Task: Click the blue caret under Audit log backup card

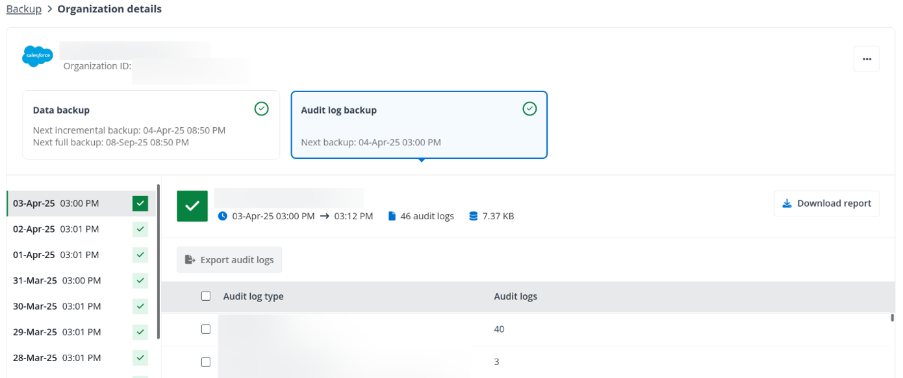Action: pyautogui.click(x=421, y=159)
